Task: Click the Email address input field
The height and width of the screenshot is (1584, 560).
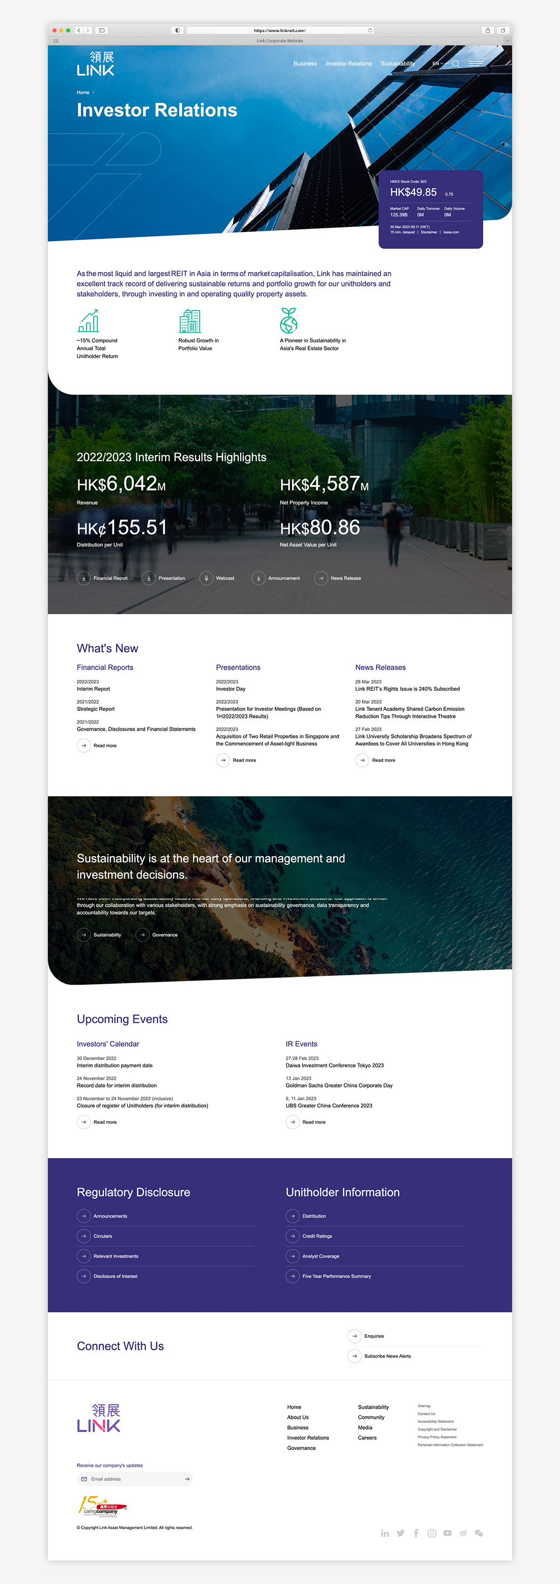Action: click(x=135, y=1479)
